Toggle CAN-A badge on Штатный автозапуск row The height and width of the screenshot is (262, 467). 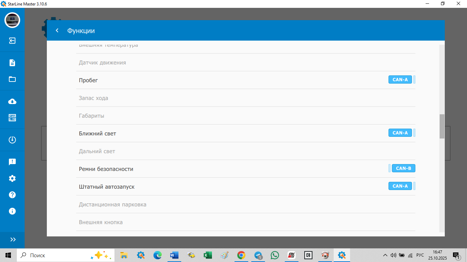point(400,186)
